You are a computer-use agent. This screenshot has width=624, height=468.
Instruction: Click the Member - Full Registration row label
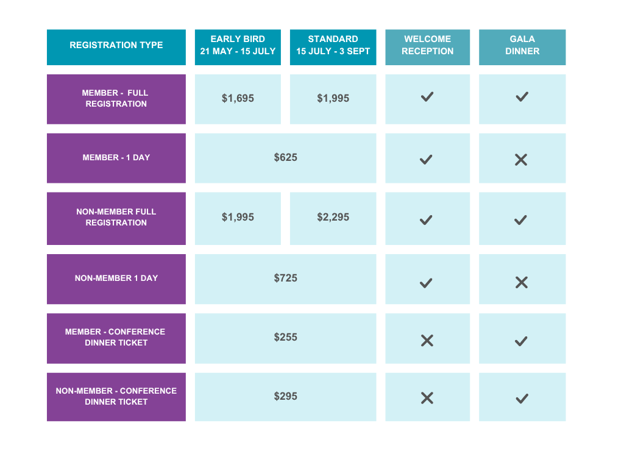pyautogui.click(x=116, y=99)
